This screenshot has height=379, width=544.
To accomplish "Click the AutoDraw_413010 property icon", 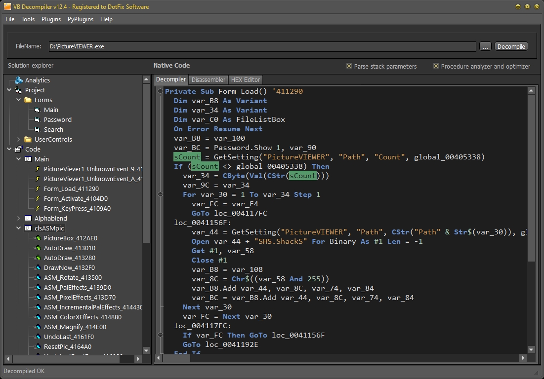I will pyautogui.click(x=38, y=248).
